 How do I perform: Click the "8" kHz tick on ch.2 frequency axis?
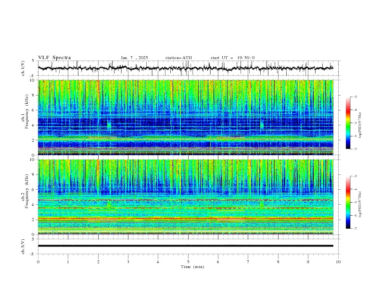(x=34, y=175)
